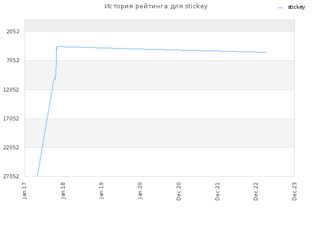Click the Dec.22 x-axis label
Viewport: 314px width, 235px height.
coord(256,191)
